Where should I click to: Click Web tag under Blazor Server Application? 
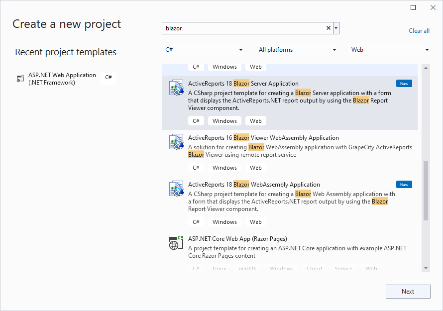256,121
